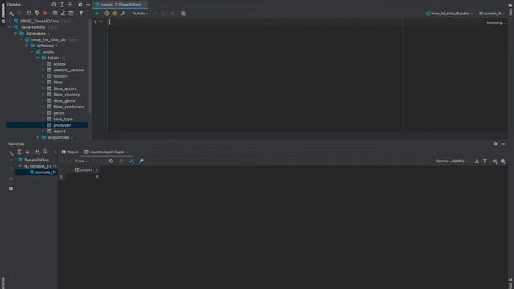Expand the PROD_TwoeHDKino data source
This screenshot has height=289, width=514.
coord(10,21)
